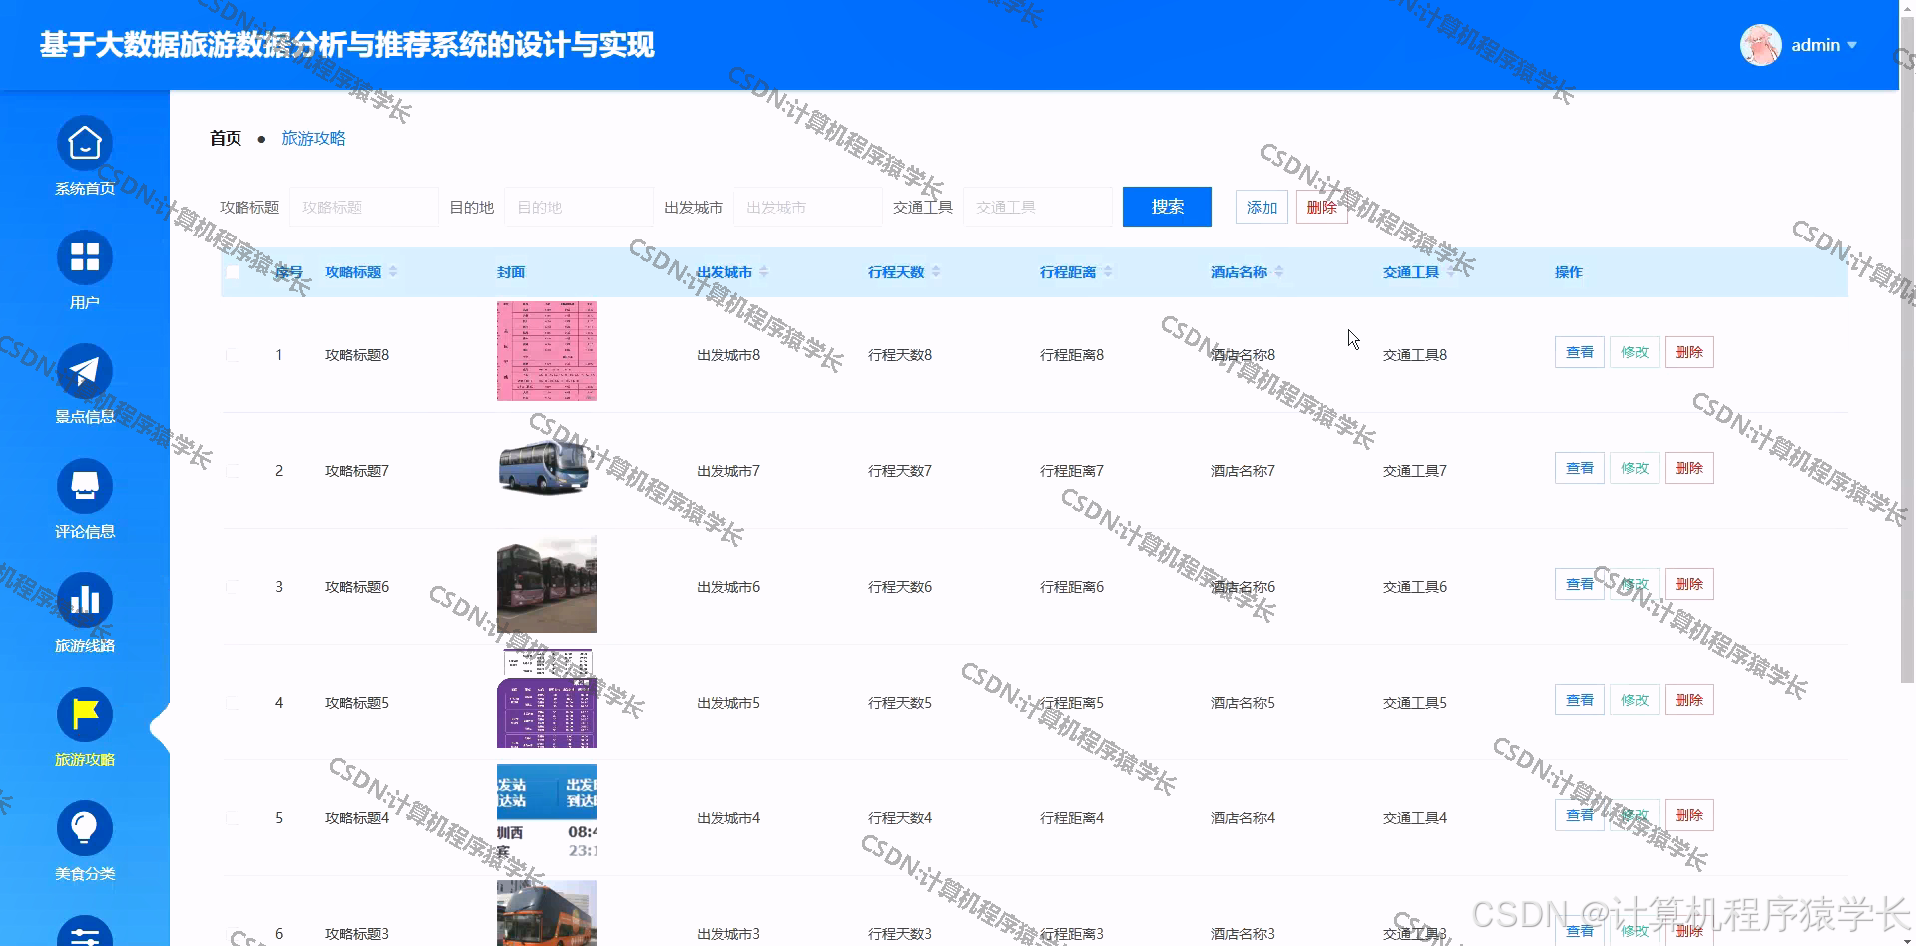This screenshot has height=946, width=1916.
Task: Sort by 酒店名称 column arrows
Action: tap(1279, 272)
